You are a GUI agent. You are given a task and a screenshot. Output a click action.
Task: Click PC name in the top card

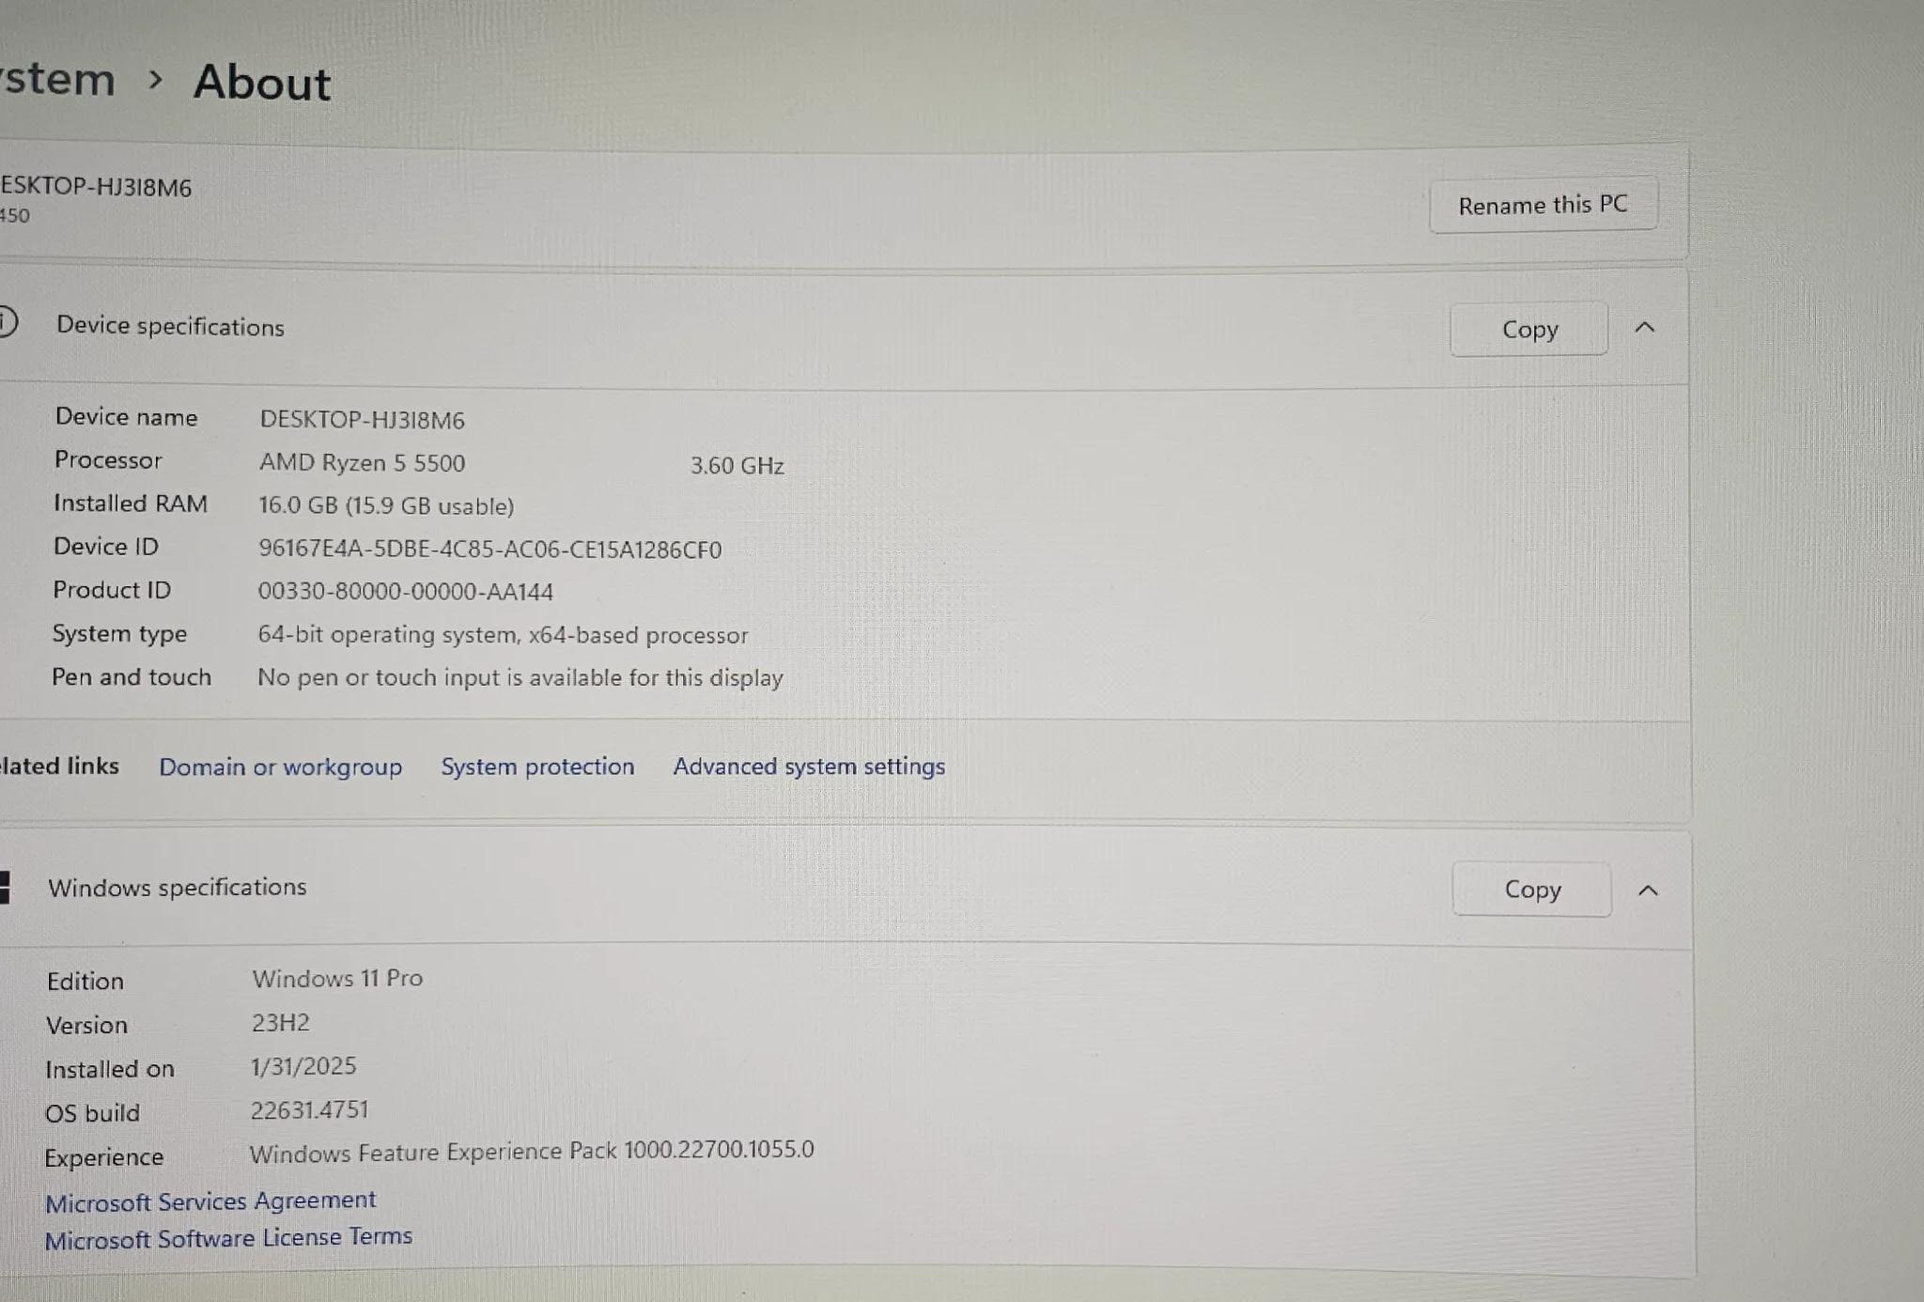tap(95, 186)
